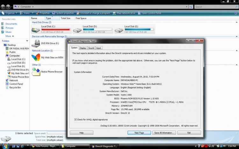This screenshot has width=239, height=149.
Task: Click Local Disk (C:) usage bar
Action: coord(56,29)
